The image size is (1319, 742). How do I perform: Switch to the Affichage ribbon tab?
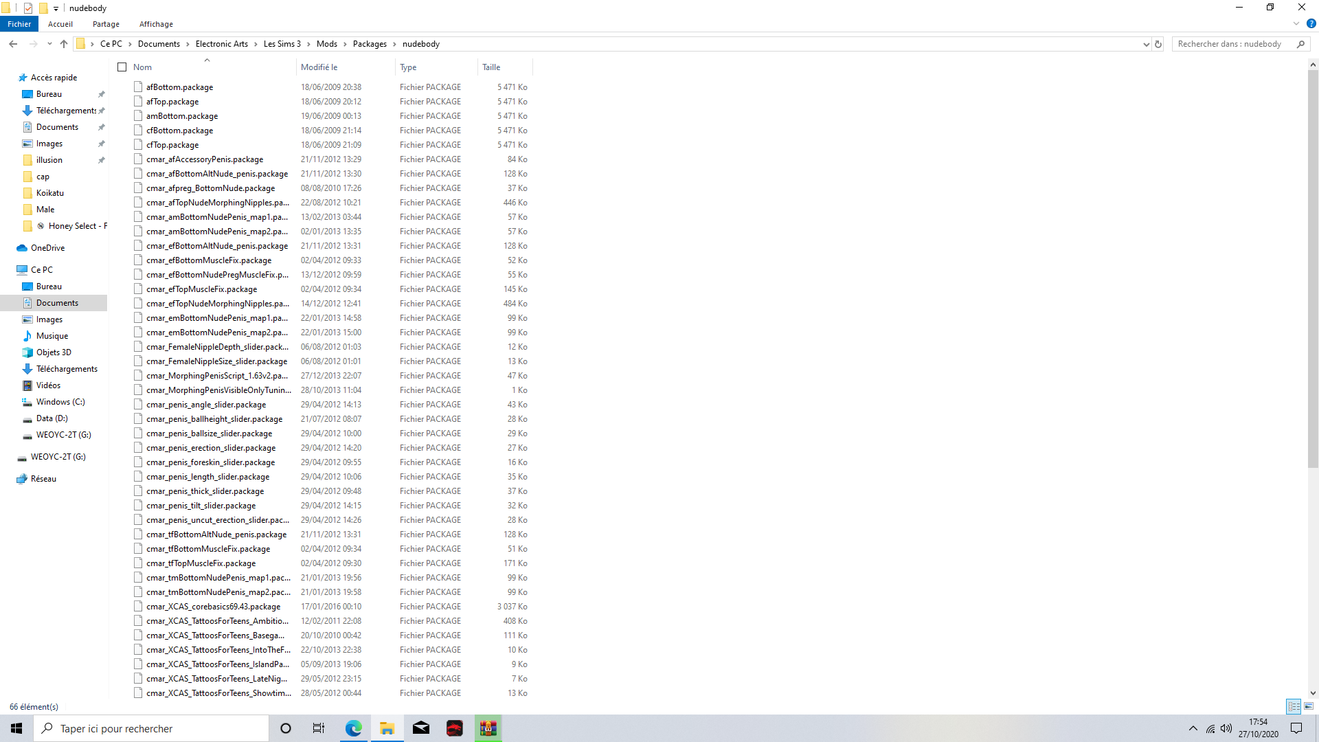156,24
